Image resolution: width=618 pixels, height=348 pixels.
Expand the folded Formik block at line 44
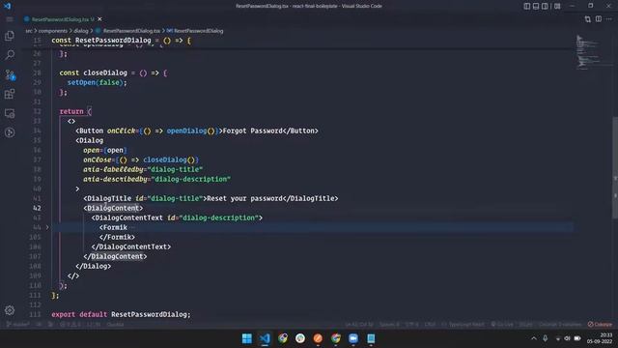(x=47, y=227)
